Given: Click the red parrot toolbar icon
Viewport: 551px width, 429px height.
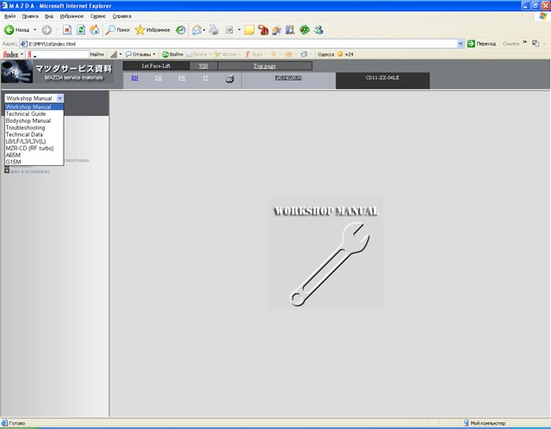Looking at the screenshot, I should tap(263, 30).
